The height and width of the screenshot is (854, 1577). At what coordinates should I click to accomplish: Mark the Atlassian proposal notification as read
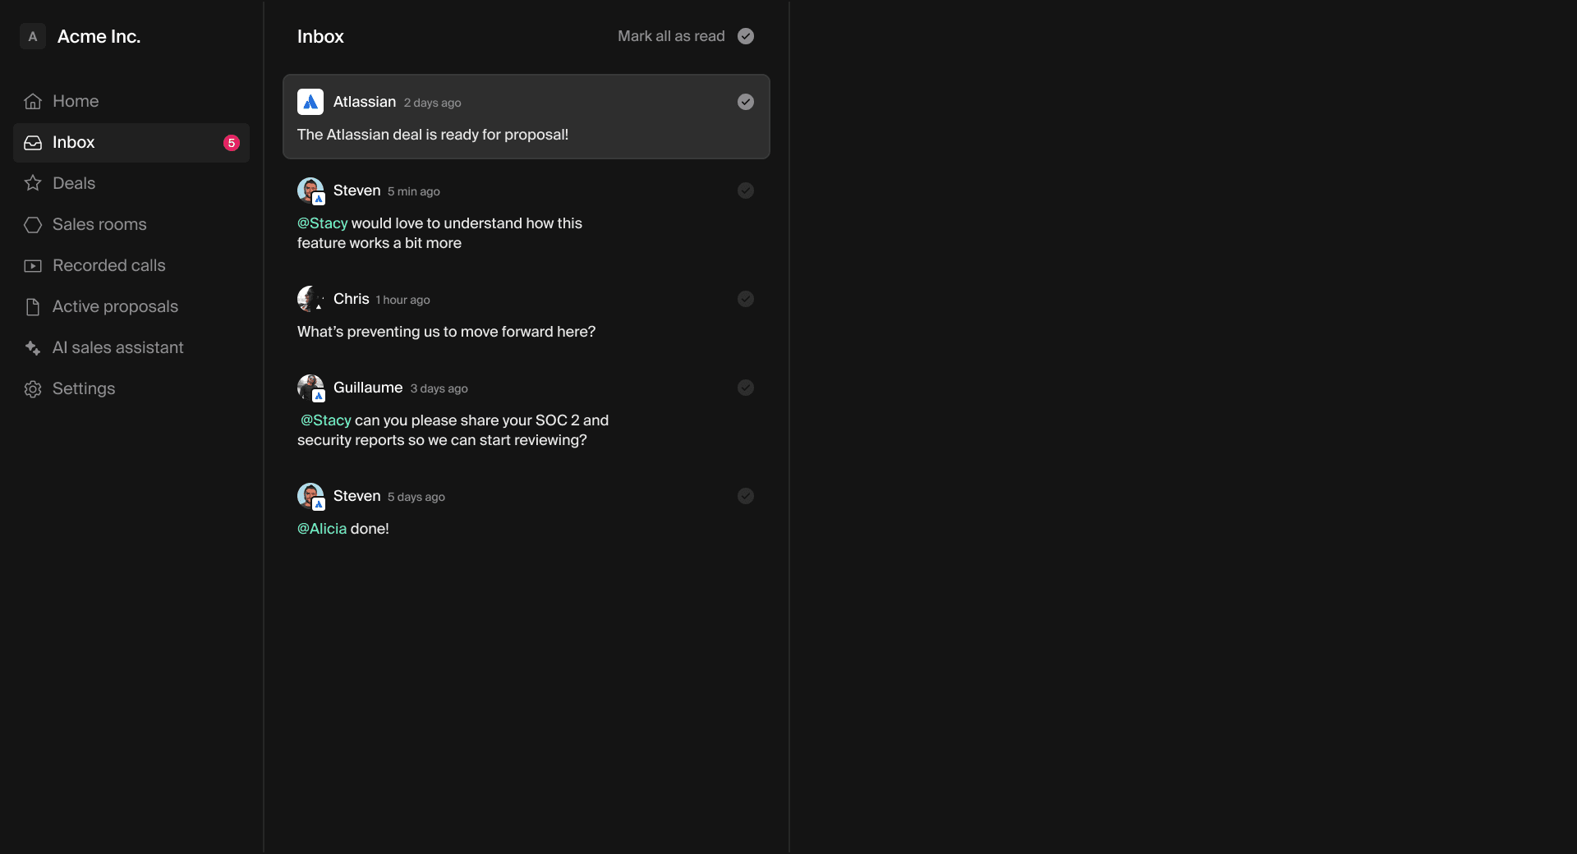pos(746,102)
